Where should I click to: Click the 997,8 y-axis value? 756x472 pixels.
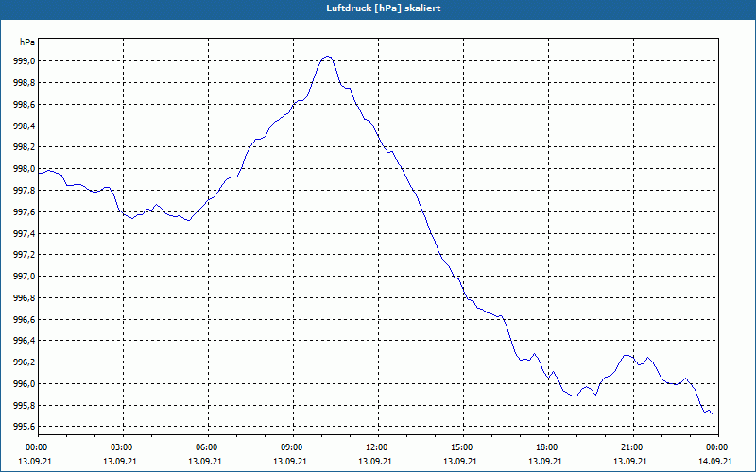click(x=23, y=191)
